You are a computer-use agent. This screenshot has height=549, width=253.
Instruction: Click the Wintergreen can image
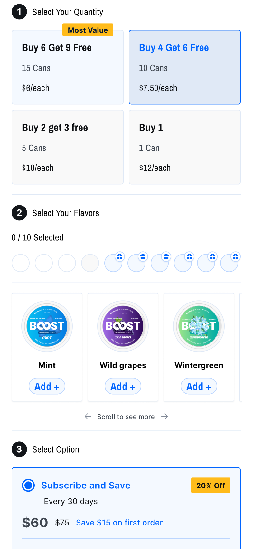[199, 326]
